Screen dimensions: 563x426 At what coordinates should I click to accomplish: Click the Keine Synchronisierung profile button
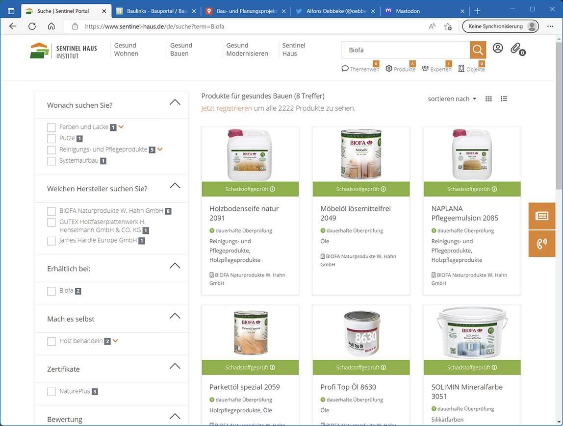click(x=501, y=26)
